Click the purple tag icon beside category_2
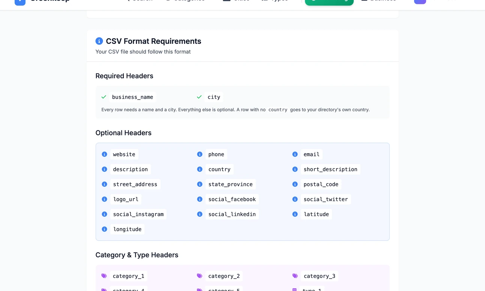The width and height of the screenshot is (485, 291). (200, 276)
